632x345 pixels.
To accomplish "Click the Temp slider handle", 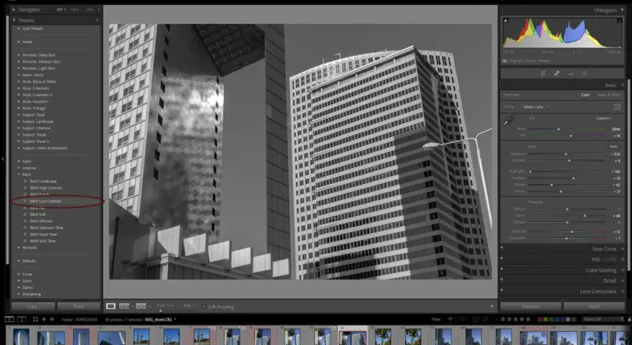I will coord(559,129).
